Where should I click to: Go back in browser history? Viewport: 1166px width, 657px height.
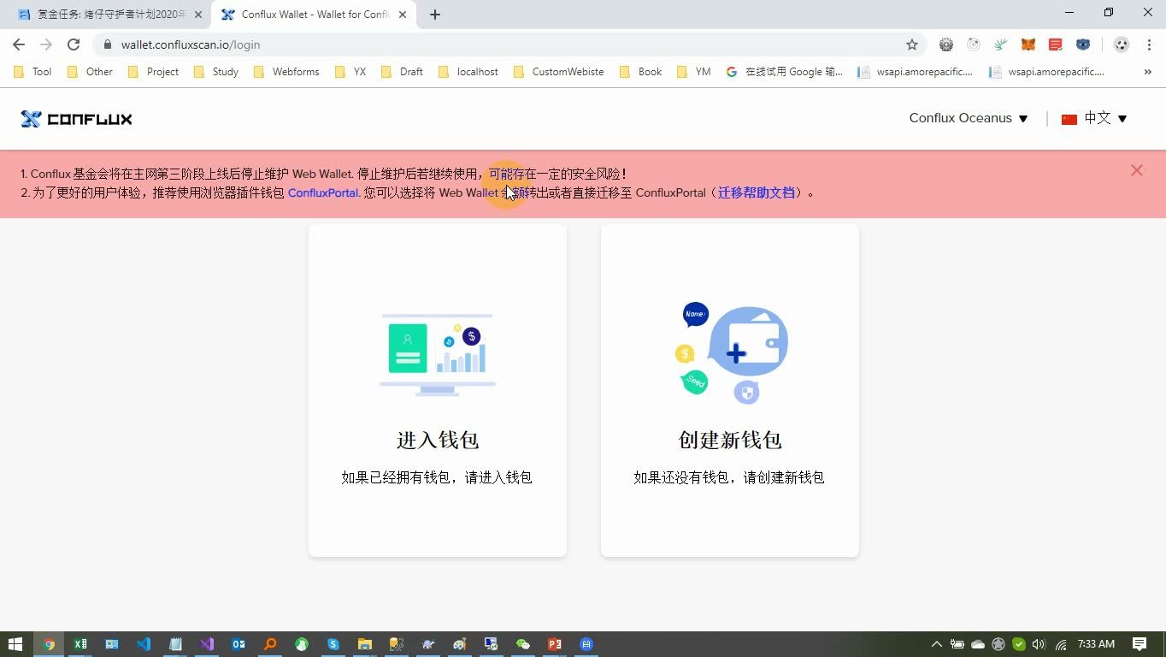click(19, 44)
